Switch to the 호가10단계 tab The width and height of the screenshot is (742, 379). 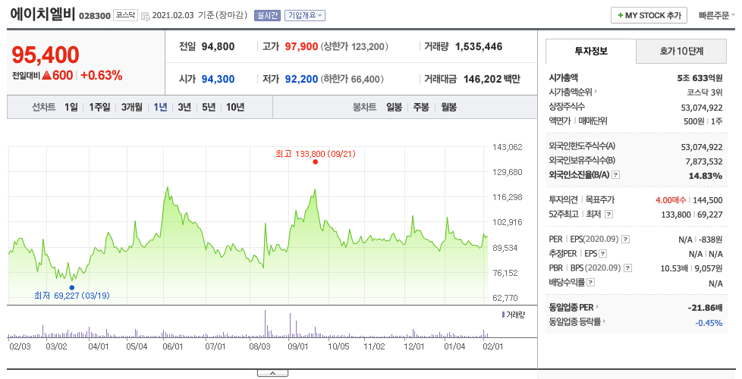coord(681,51)
